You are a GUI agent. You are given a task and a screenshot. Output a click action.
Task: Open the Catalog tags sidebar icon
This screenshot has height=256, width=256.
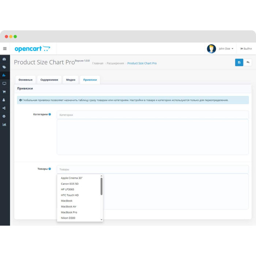coord(4,67)
